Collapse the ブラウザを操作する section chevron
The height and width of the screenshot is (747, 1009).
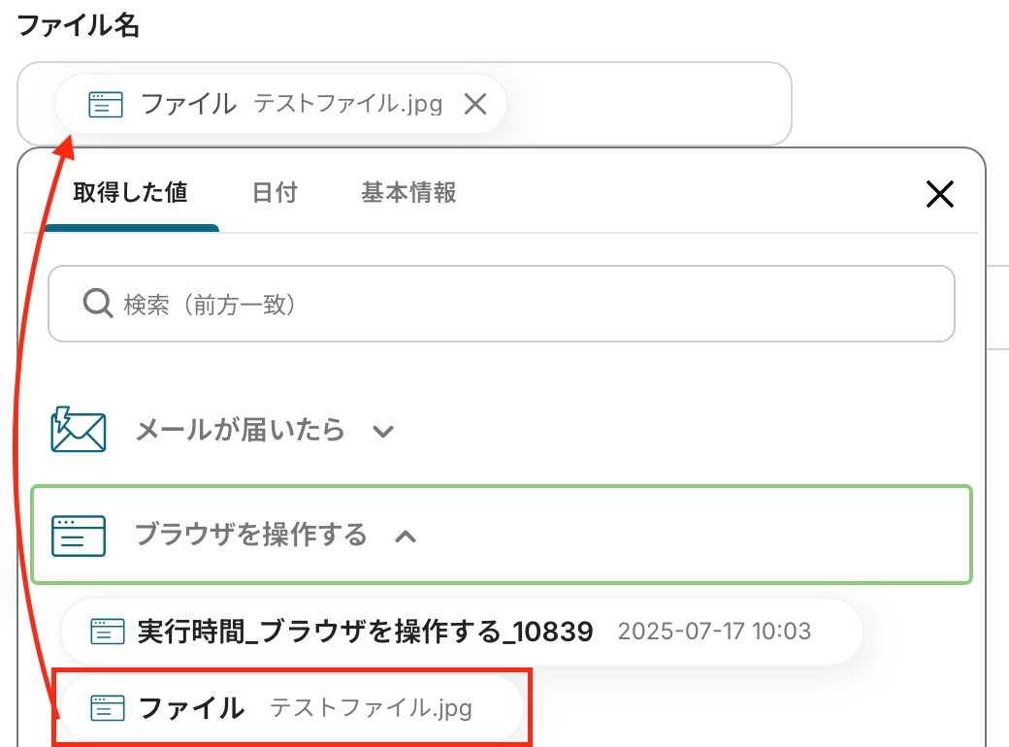coord(406,536)
